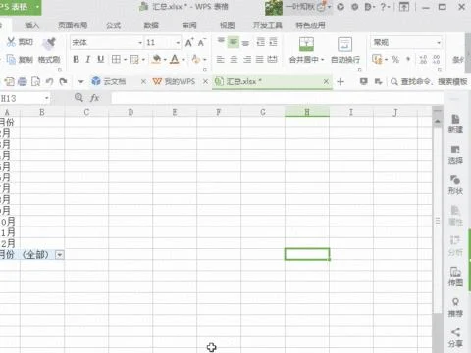
Task: Open 月份 (全部) filter dropdown
Action: [59, 255]
